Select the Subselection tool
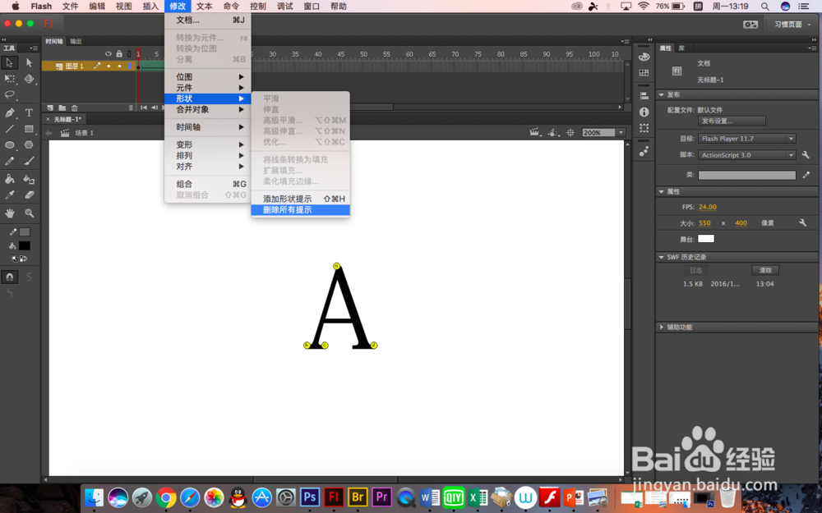 (29, 63)
